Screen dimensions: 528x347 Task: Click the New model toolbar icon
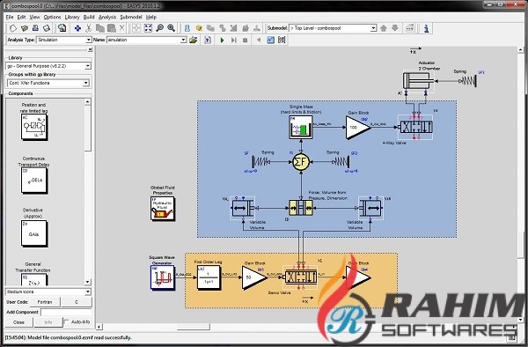(13, 28)
